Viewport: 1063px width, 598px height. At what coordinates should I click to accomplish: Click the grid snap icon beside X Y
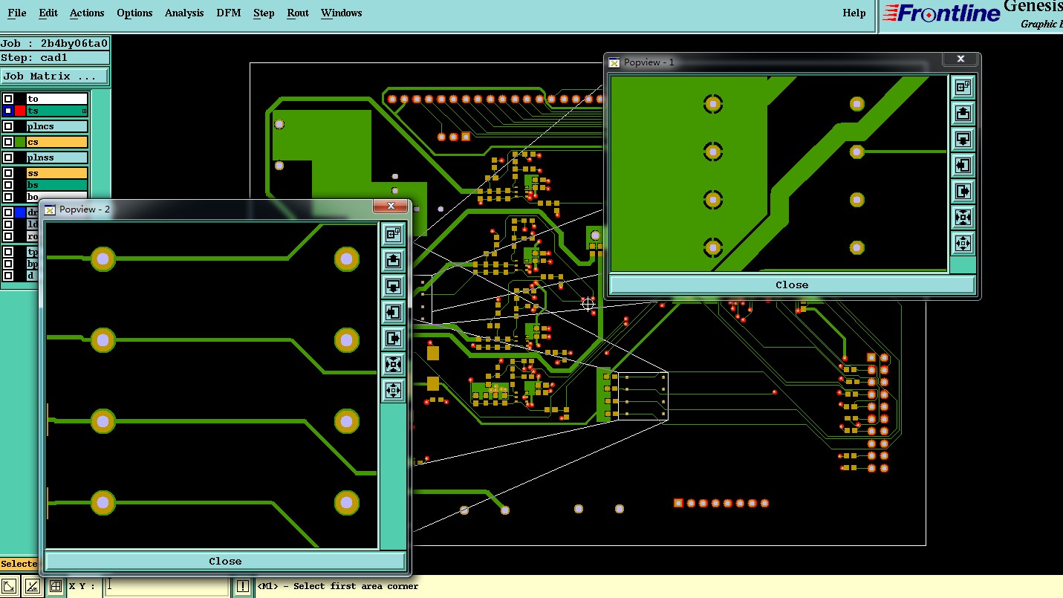pos(55,587)
